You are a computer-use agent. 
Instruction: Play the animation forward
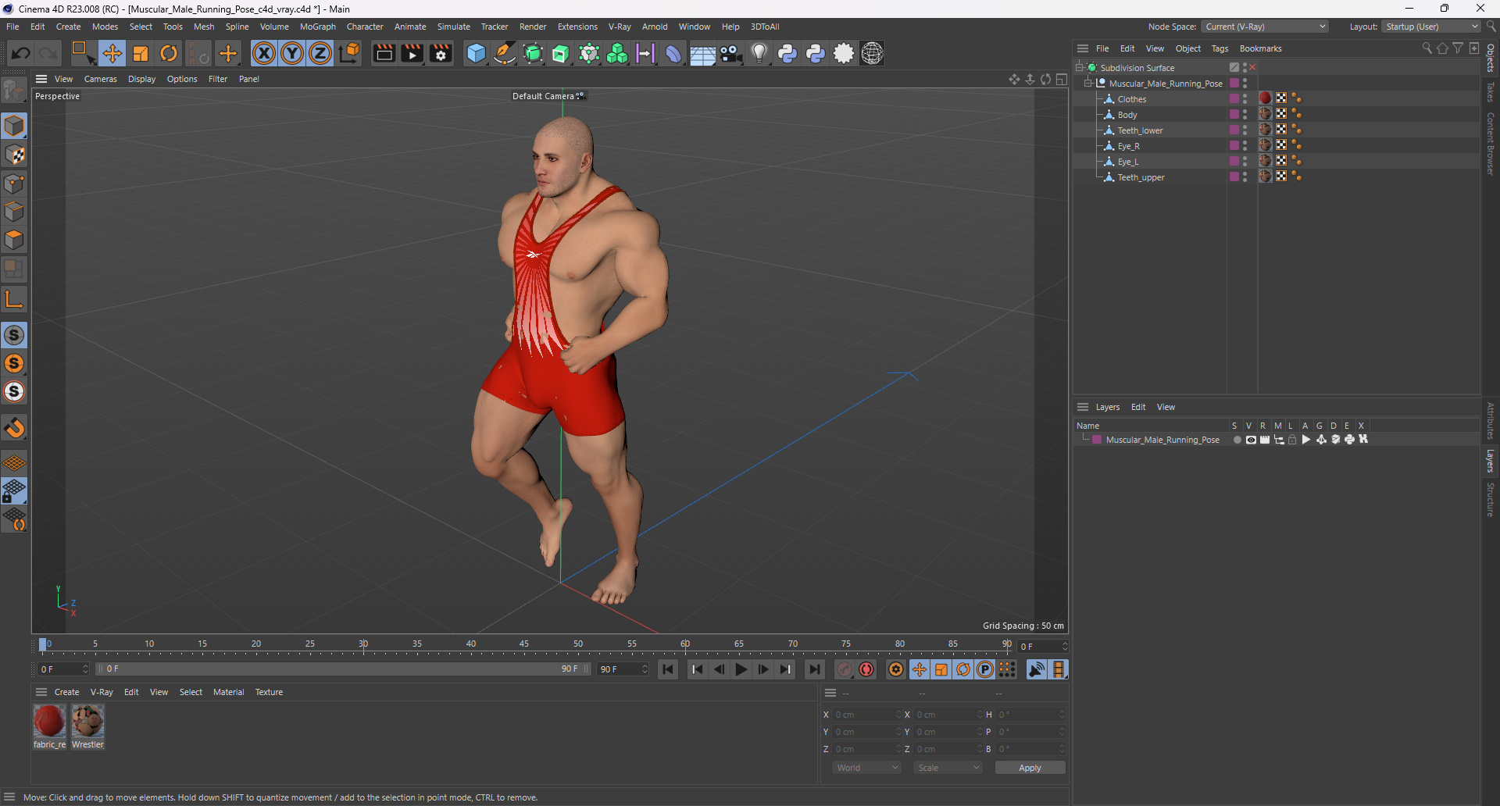(x=741, y=669)
